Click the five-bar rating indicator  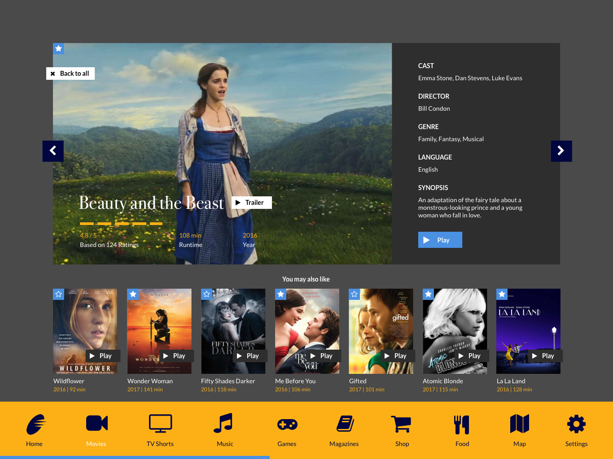point(121,223)
